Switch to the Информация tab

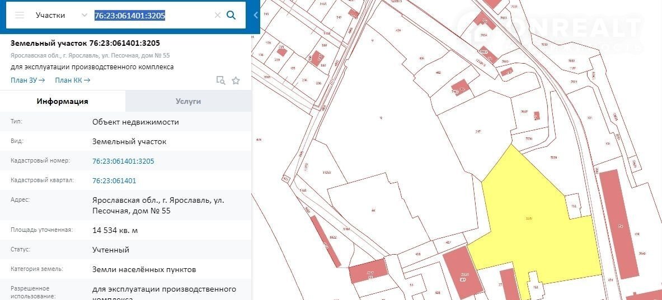click(x=63, y=101)
